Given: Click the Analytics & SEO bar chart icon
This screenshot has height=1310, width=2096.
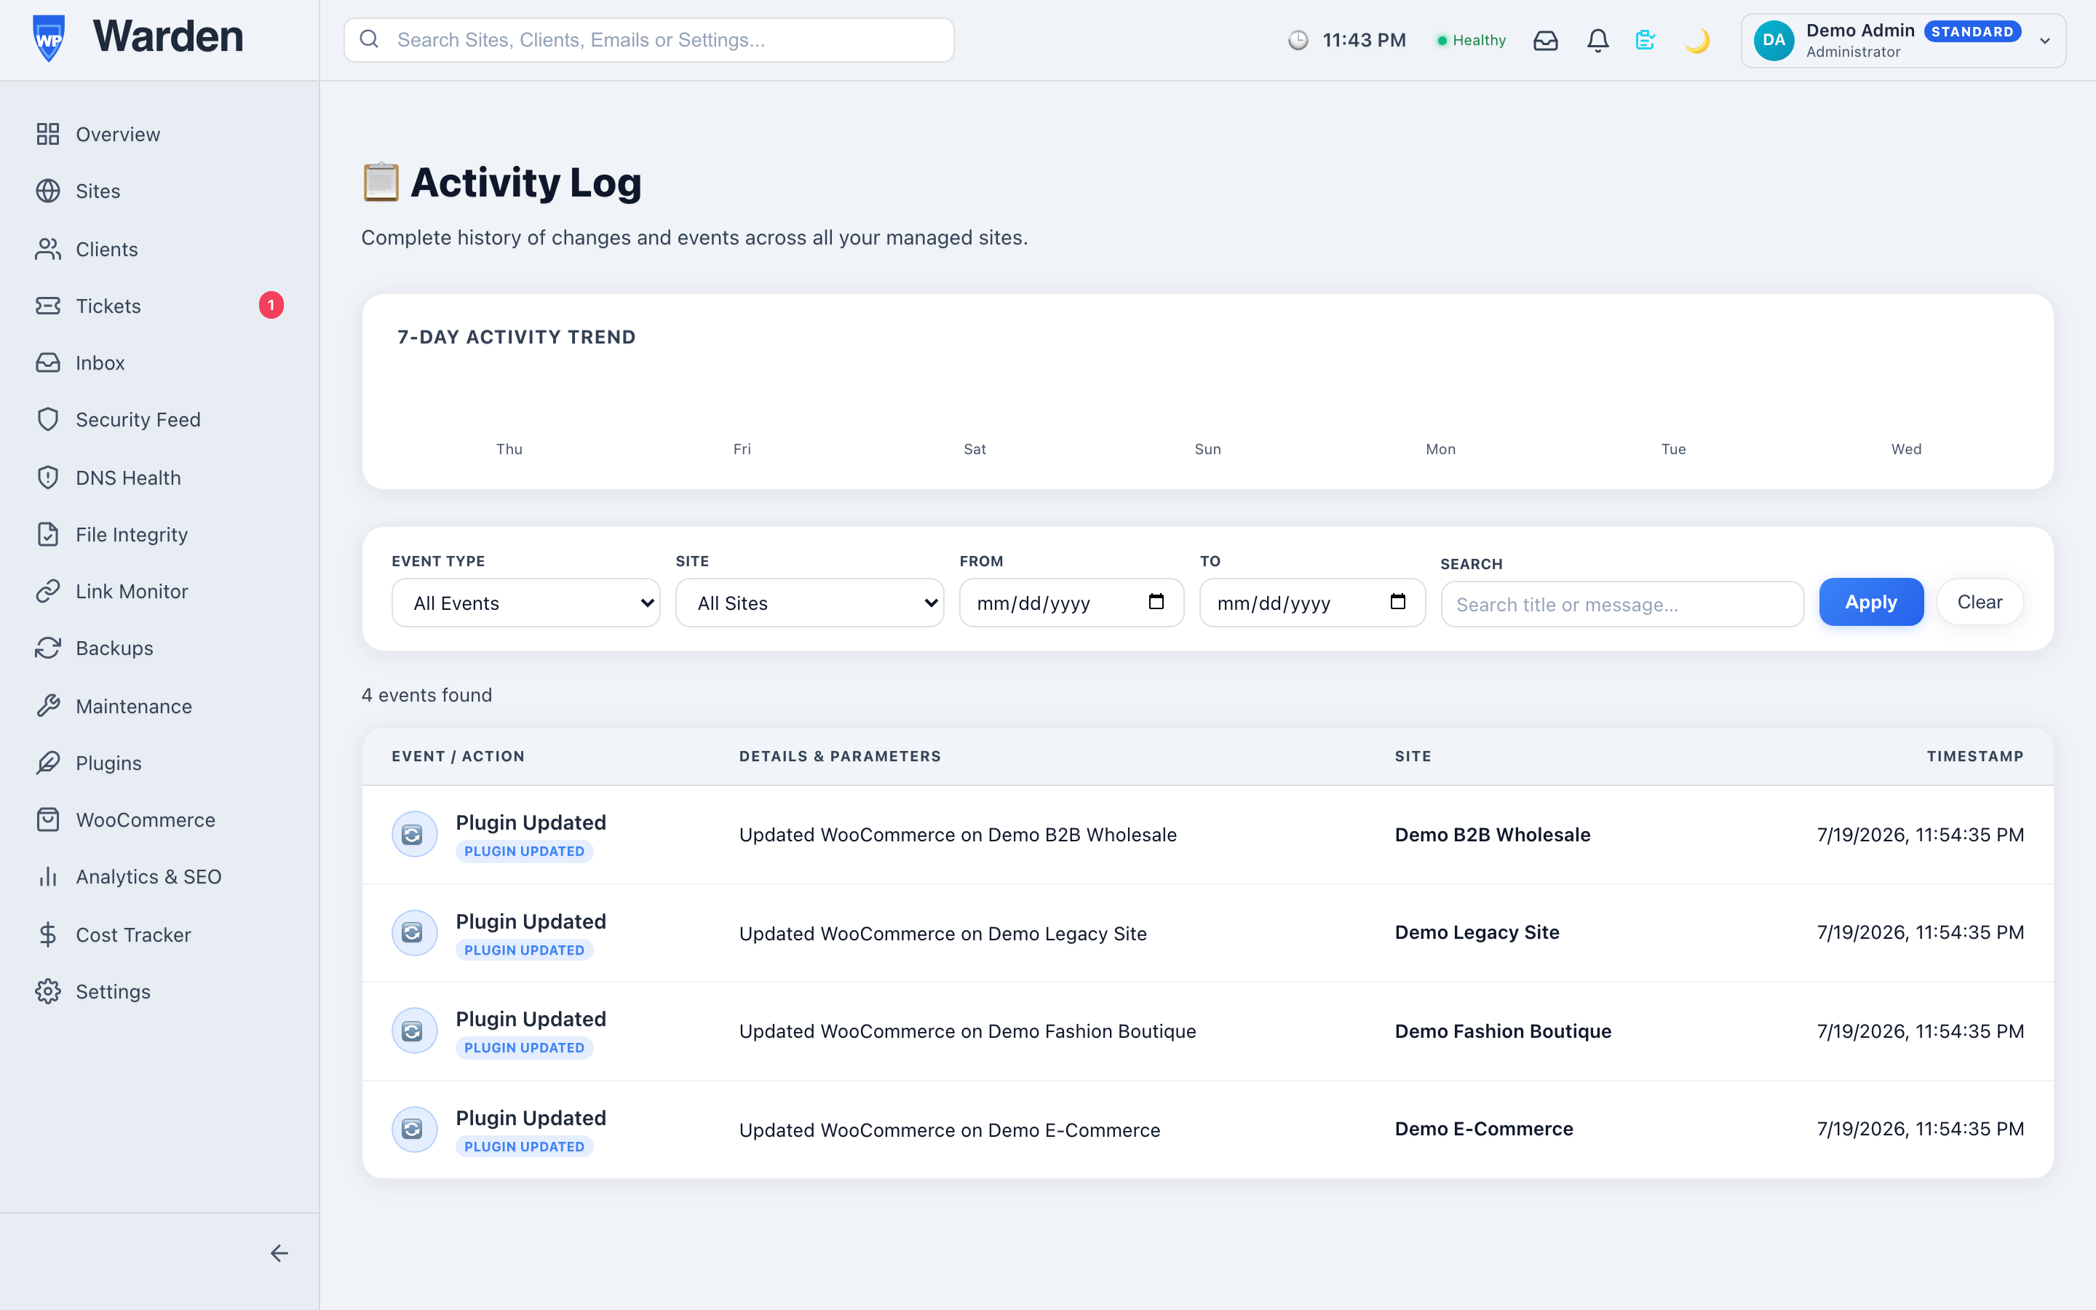Looking at the screenshot, I should (47, 877).
